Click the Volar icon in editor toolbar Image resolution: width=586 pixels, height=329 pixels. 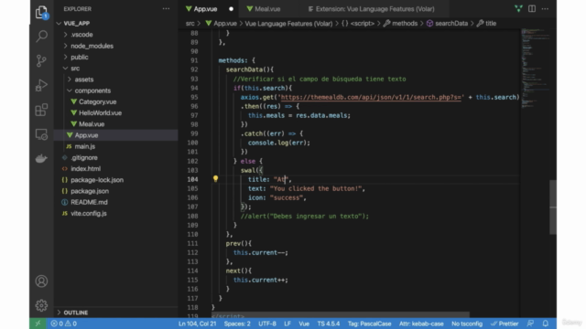pyautogui.click(x=518, y=8)
